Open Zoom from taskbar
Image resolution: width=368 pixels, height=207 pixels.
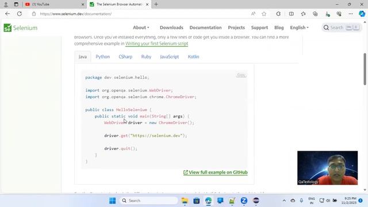[x=244, y=201]
